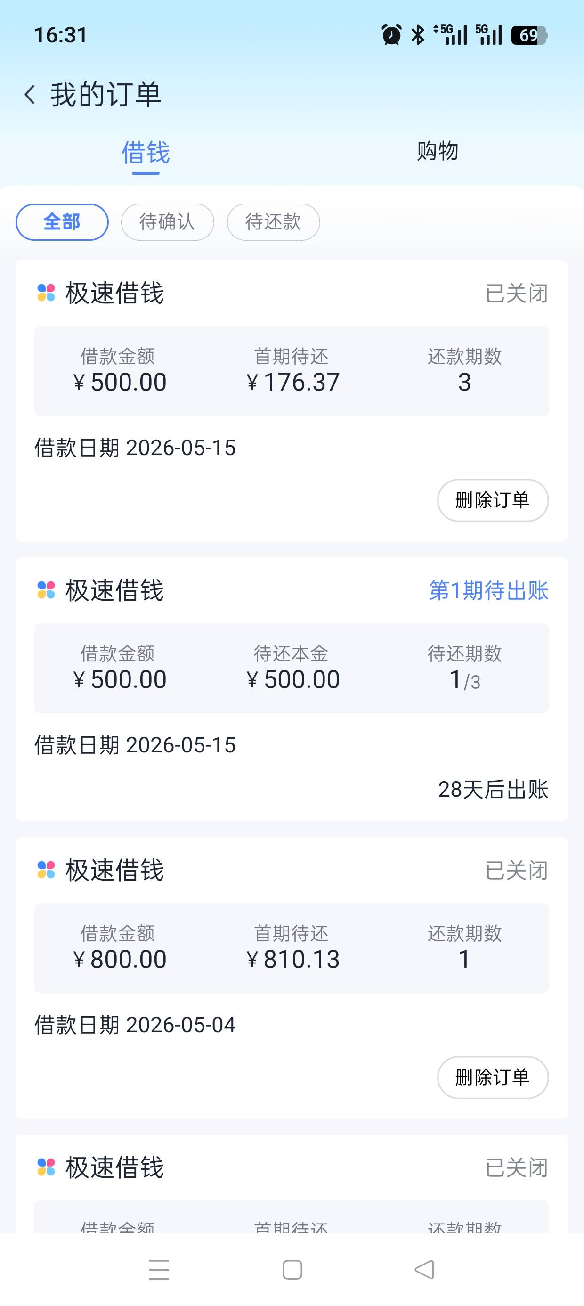Tap the colorful logo of first 极速借钱 order
The image size is (584, 1306).
point(46,293)
